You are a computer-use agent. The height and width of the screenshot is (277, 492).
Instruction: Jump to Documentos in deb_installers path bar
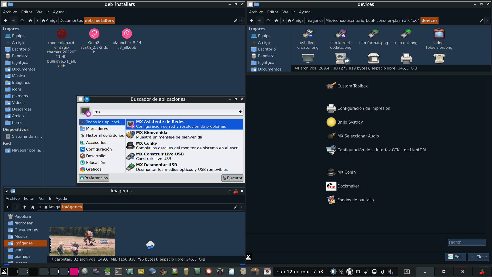pyautogui.click(x=71, y=21)
